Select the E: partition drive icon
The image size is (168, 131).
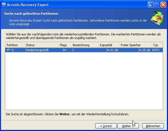pos(9,50)
